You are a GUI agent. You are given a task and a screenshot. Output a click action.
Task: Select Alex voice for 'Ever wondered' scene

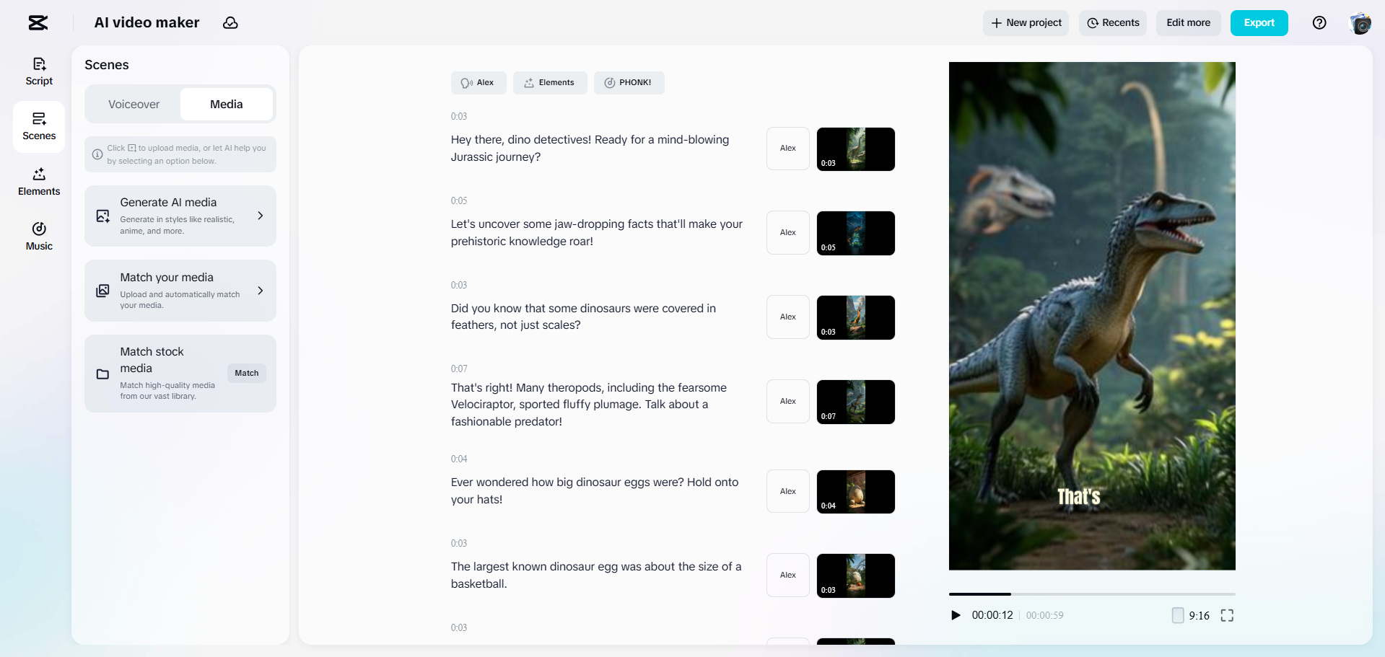click(788, 492)
